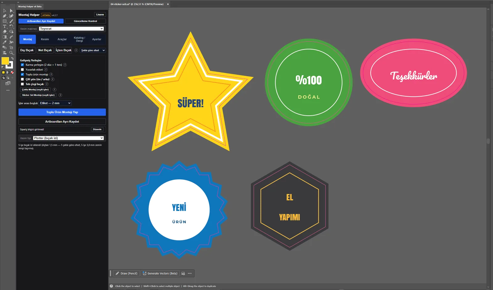Select the Eraser tool
The width and height of the screenshot is (493, 290).
5,32
